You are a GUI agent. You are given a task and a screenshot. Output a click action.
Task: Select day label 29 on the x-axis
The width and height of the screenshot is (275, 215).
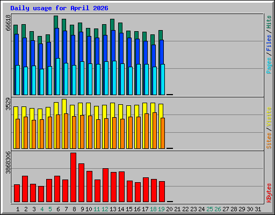click(x=242, y=209)
